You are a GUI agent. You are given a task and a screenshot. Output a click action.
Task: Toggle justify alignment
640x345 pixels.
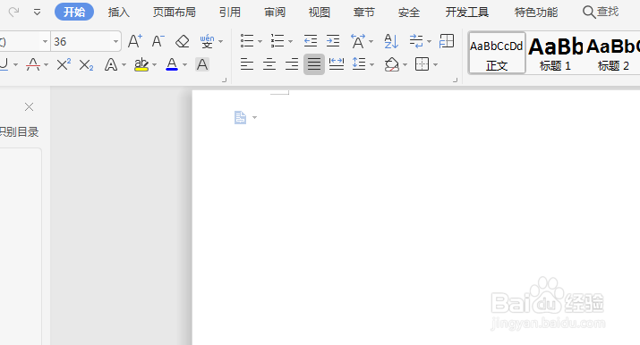[314, 64]
